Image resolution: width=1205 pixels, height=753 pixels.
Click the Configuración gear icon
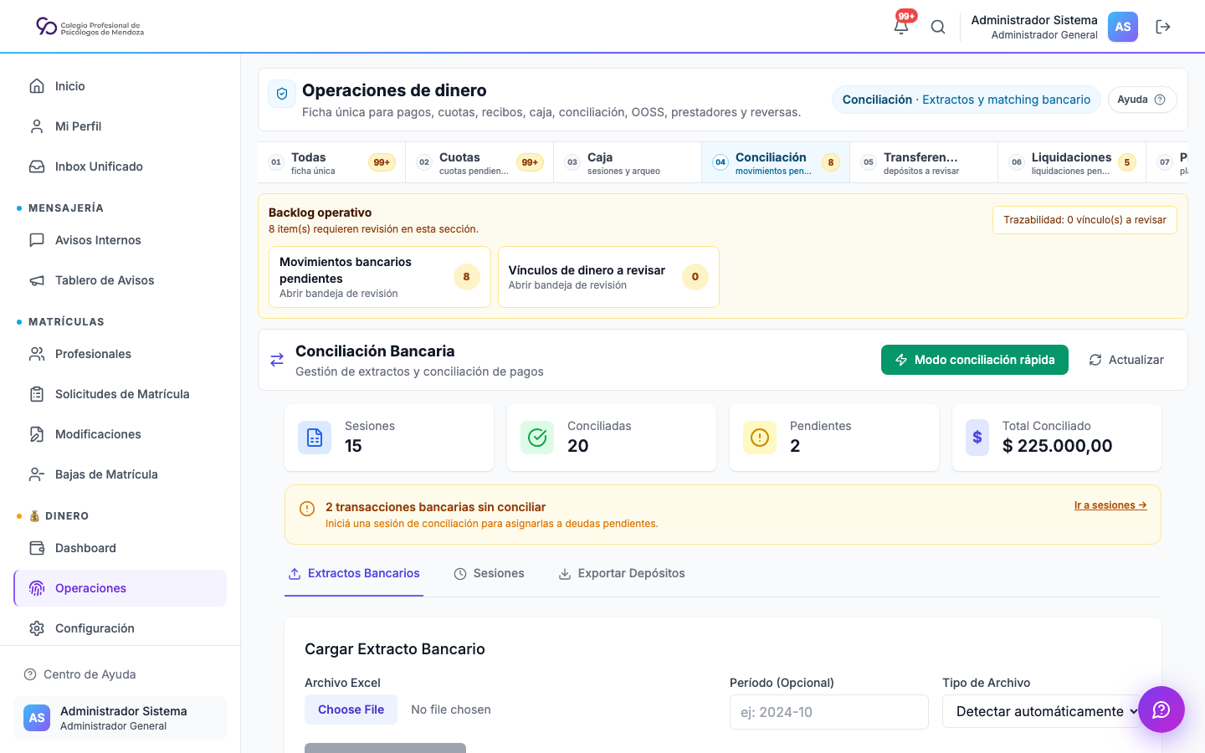[37, 628]
